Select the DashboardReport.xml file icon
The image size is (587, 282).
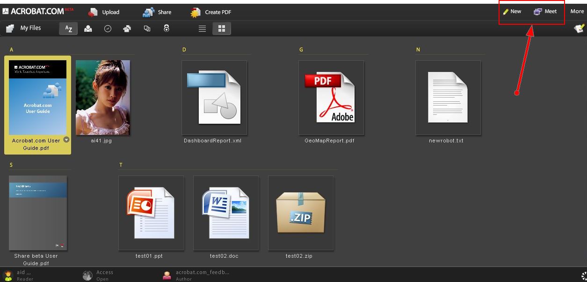pyautogui.click(x=214, y=98)
